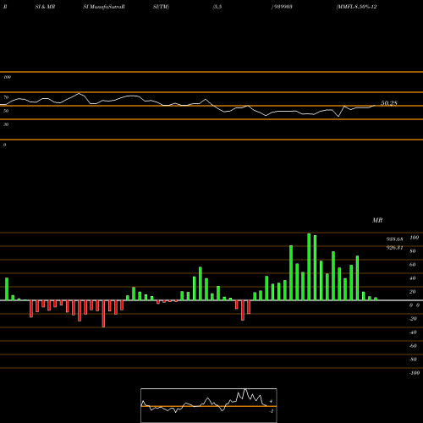Click the 'MR' label above the bar chart
This screenshot has width=423, height=423.
(377, 220)
